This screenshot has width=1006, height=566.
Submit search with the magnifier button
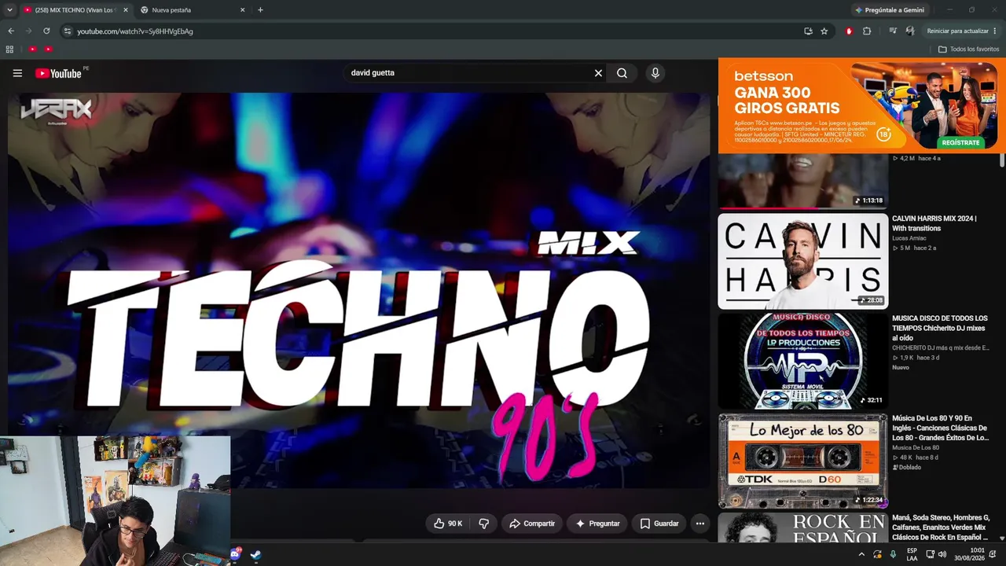pos(622,73)
